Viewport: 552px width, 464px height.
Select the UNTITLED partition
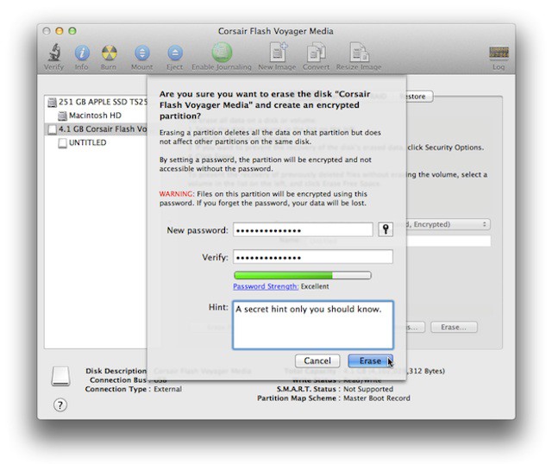tap(87, 143)
